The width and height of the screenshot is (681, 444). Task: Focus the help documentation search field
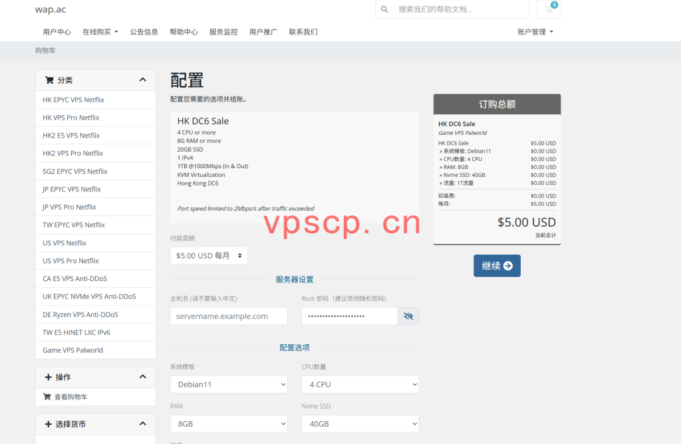click(x=460, y=9)
